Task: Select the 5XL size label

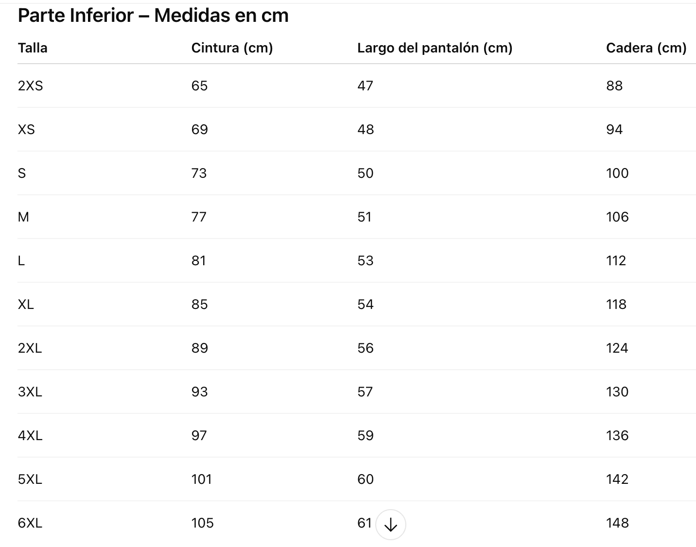Action: (30, 479)
